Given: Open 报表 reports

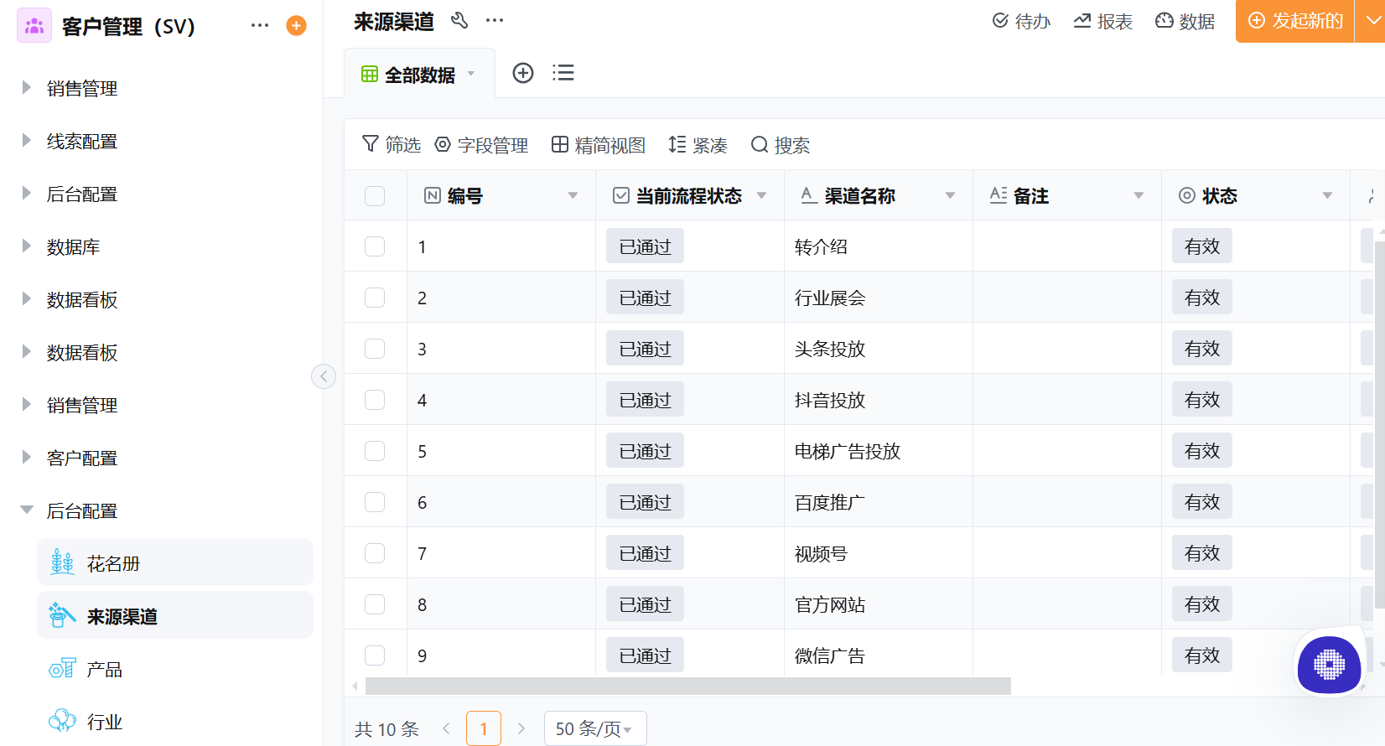Looking at the screenshot, I should (x=1103, y=21).
